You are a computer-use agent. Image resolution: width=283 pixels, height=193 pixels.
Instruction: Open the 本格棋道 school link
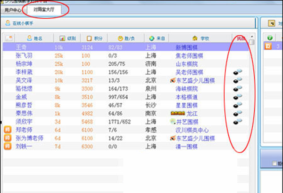pyautogui.click(x=187, y=97)
